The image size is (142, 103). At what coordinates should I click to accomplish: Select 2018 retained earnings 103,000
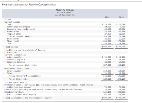[x=121, y=92]
